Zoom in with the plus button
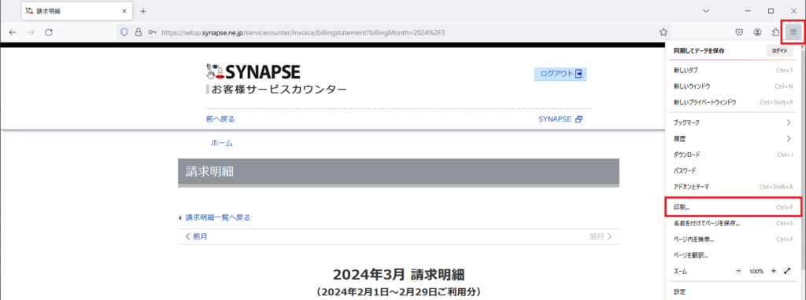 pos(773,271)
